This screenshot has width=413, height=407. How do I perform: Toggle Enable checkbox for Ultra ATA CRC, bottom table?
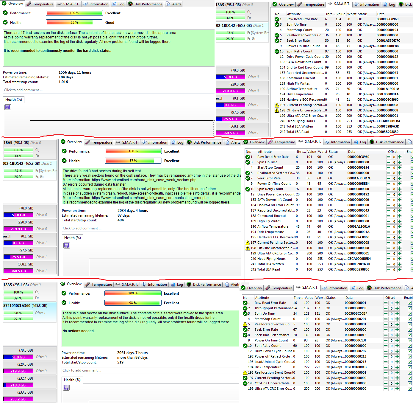coord(410,389)
